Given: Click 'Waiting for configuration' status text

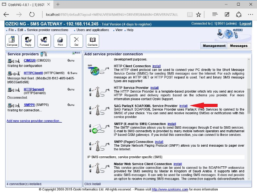Looking at the screenshot, I should click(x=24, y=66).
